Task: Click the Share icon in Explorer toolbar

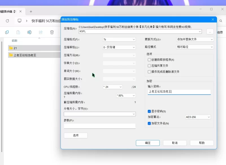Action: point(41,32)
